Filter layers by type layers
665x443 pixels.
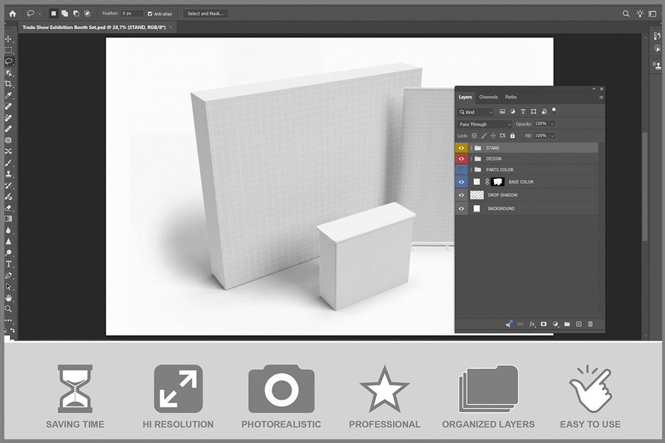click(x=523, y=112)
